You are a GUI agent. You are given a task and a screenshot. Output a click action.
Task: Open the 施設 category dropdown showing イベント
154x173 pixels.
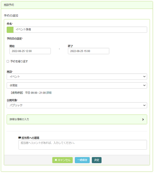click(77, 77)
